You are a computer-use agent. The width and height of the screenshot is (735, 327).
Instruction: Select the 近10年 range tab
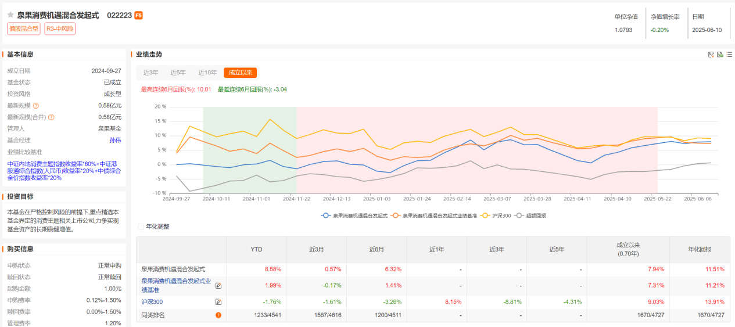coord(207,73)
